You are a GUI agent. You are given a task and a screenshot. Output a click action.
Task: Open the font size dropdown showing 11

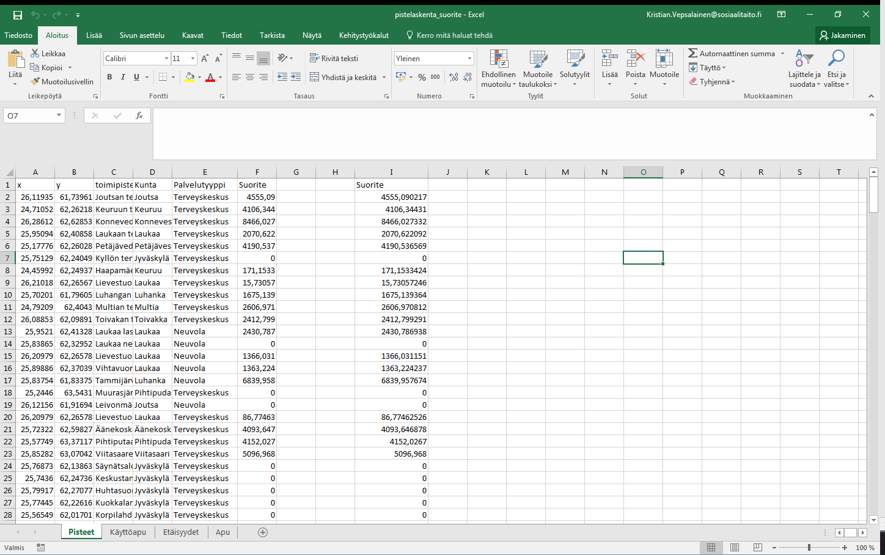coord(193,59)
